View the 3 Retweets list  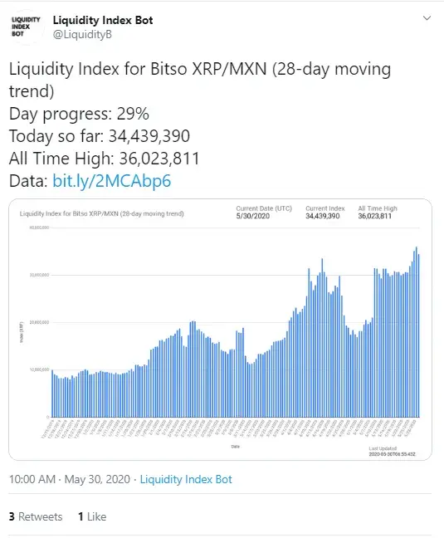[x=36, y=516]
